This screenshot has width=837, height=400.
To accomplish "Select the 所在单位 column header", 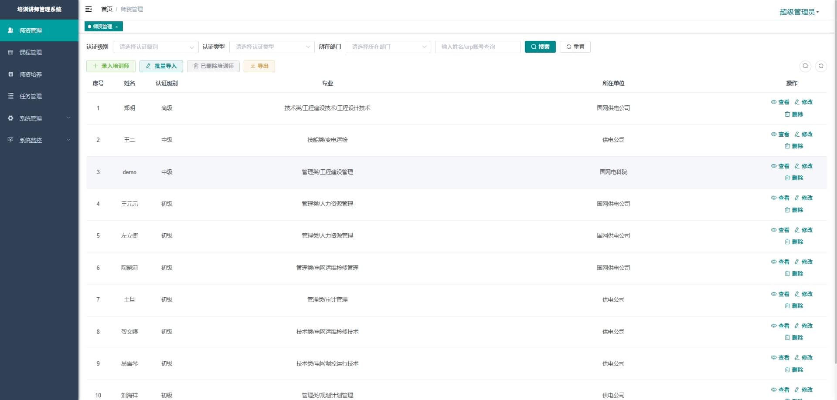I will click(x=613, y=84).
